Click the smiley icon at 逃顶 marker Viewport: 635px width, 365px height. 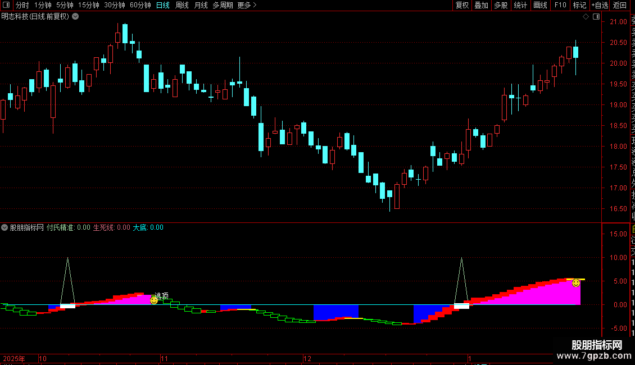(x=154, y=300)
